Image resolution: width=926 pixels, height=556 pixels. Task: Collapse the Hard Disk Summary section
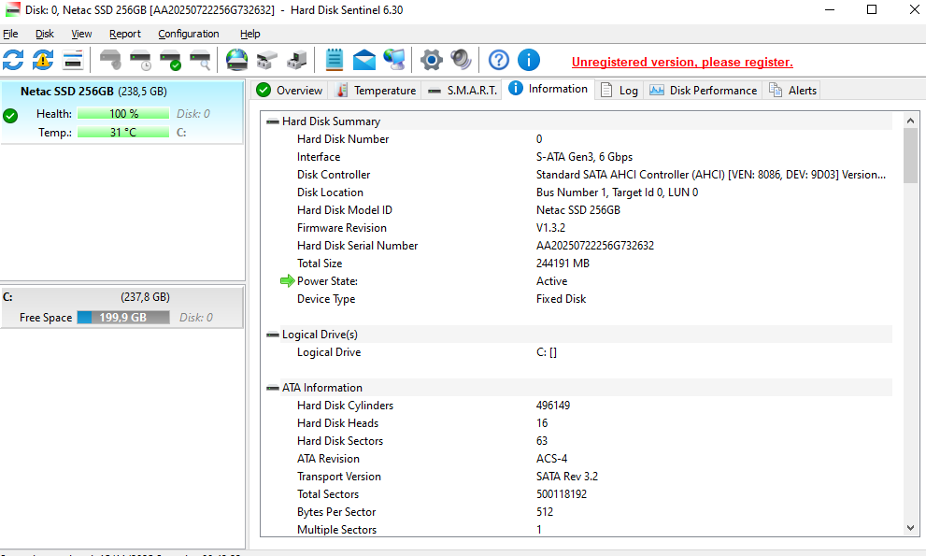coord(273,121)
